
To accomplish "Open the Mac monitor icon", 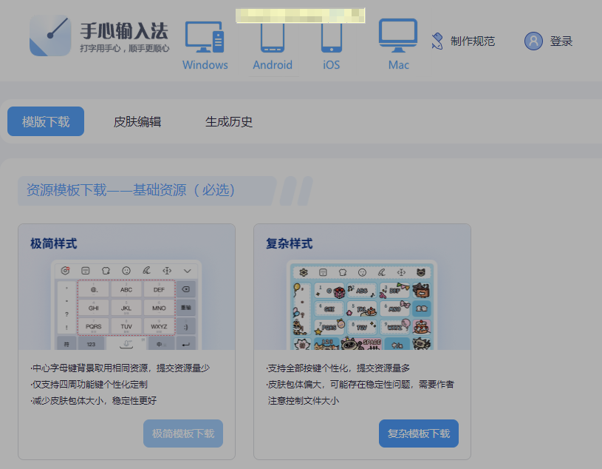I will coord(398,36).
